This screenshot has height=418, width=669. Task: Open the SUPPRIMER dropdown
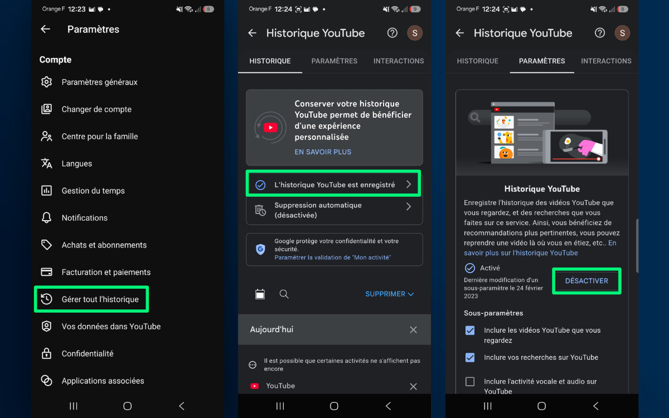pos(390,294)
